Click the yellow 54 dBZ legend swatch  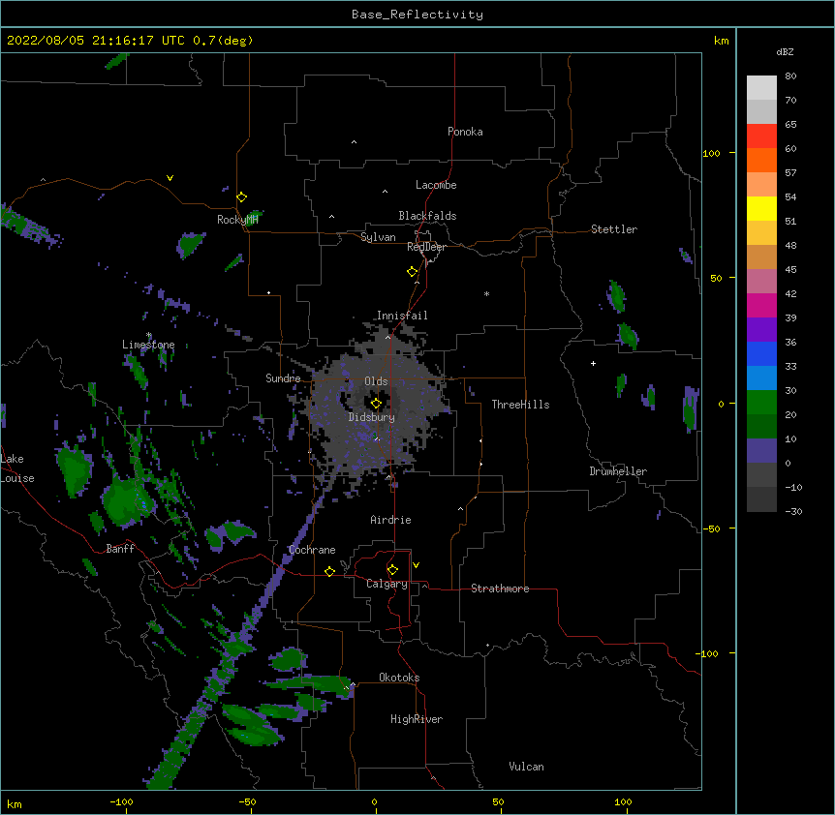click(x=761, y=208)
